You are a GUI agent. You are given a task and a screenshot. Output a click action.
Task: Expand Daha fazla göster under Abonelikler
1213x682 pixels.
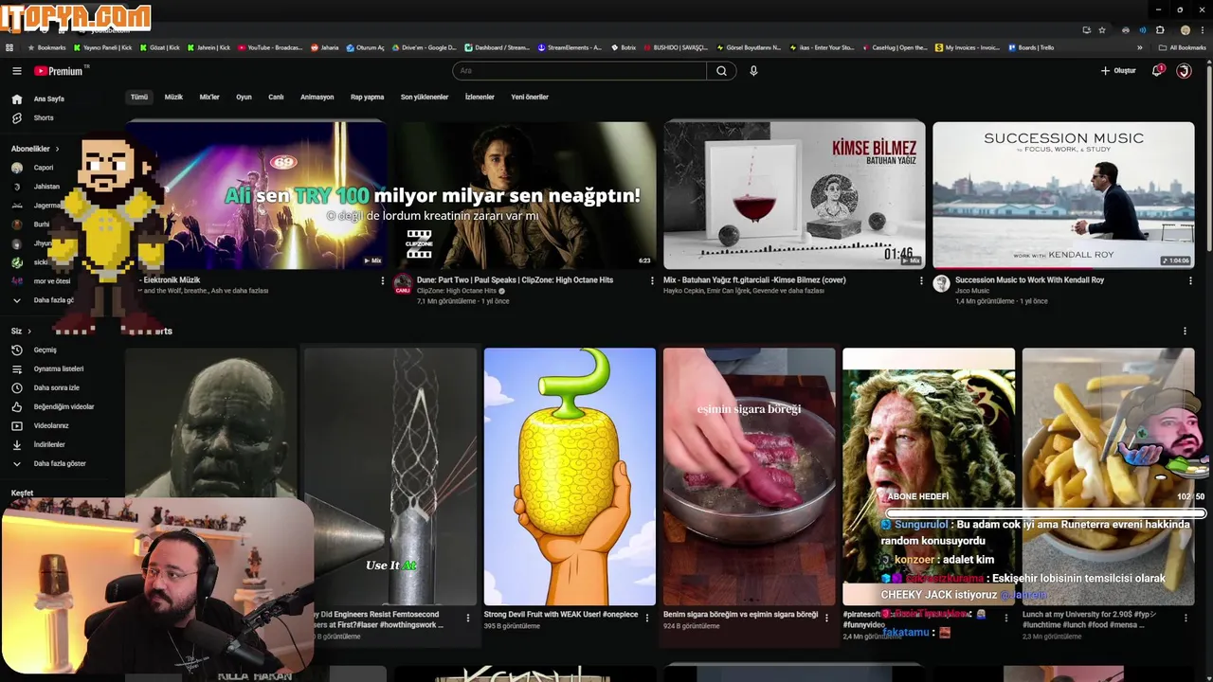click(43, 300)
